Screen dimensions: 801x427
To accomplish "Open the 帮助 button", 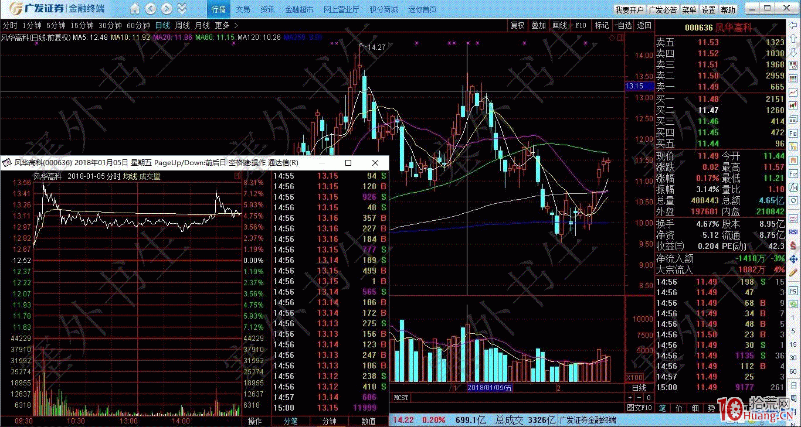I will [728, 9].
